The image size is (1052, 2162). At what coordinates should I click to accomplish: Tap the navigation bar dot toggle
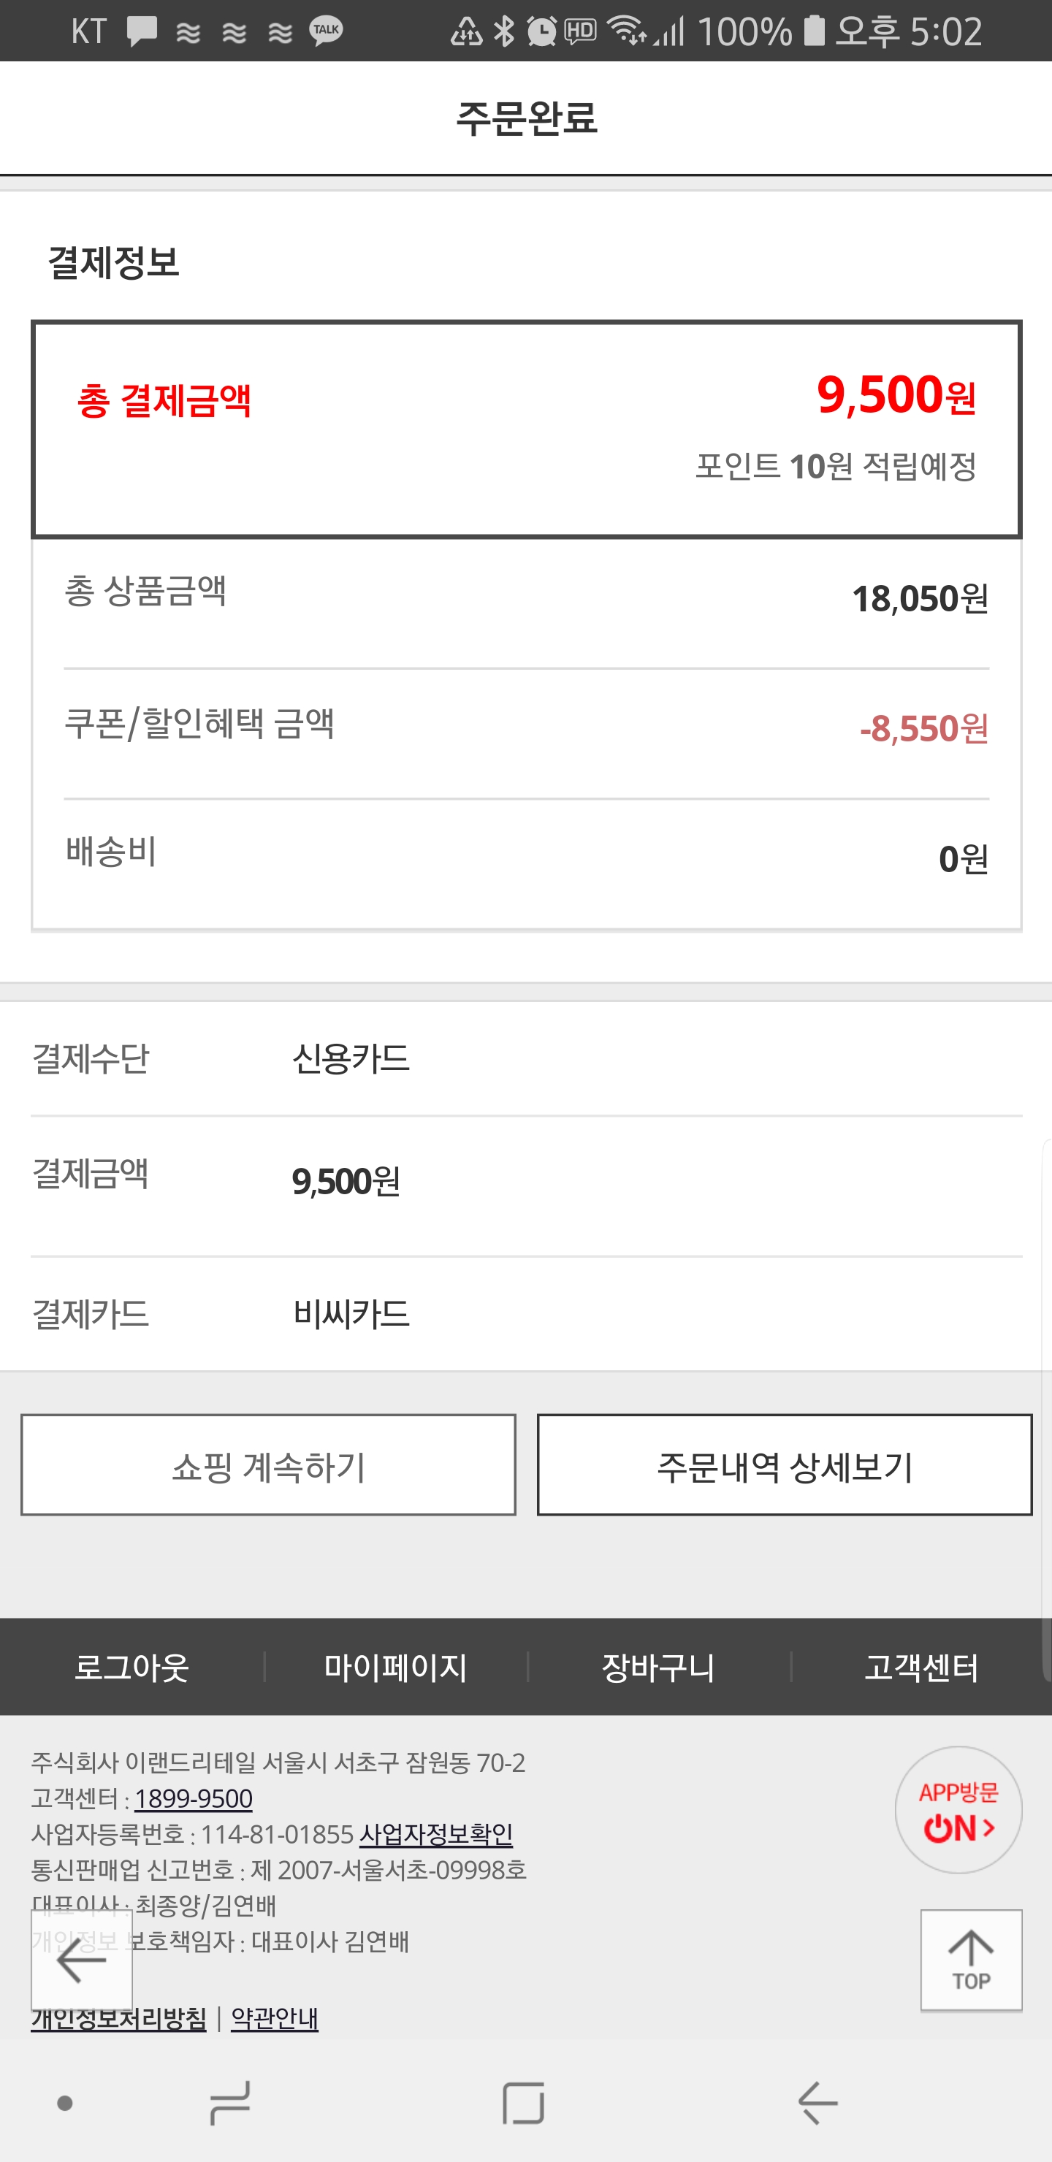64,2104
